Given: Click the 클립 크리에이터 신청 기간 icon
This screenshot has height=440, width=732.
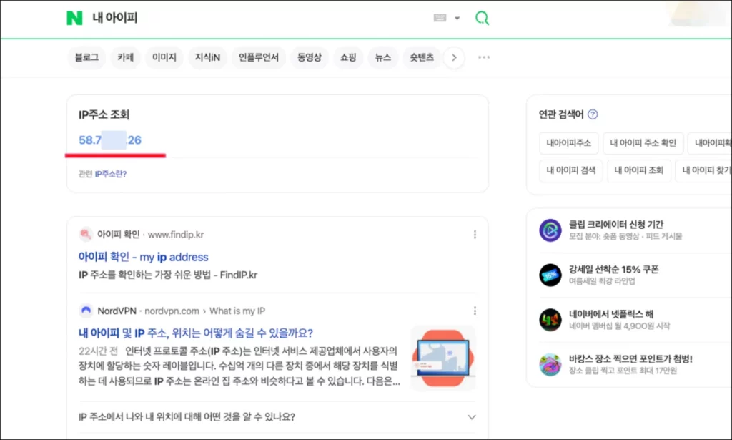Looking at the screenshot, I should 550,230.
